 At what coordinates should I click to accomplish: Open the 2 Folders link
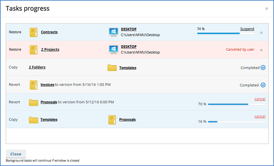click(x=37, y=67)
